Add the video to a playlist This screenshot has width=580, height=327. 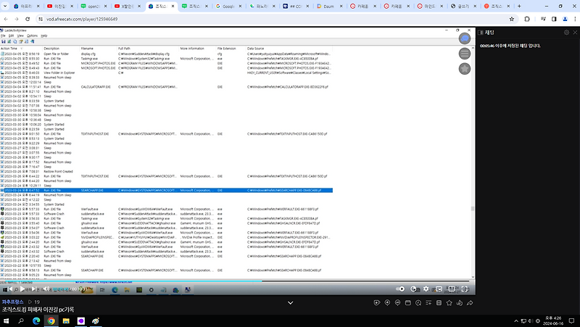click(x=428, y=302)
